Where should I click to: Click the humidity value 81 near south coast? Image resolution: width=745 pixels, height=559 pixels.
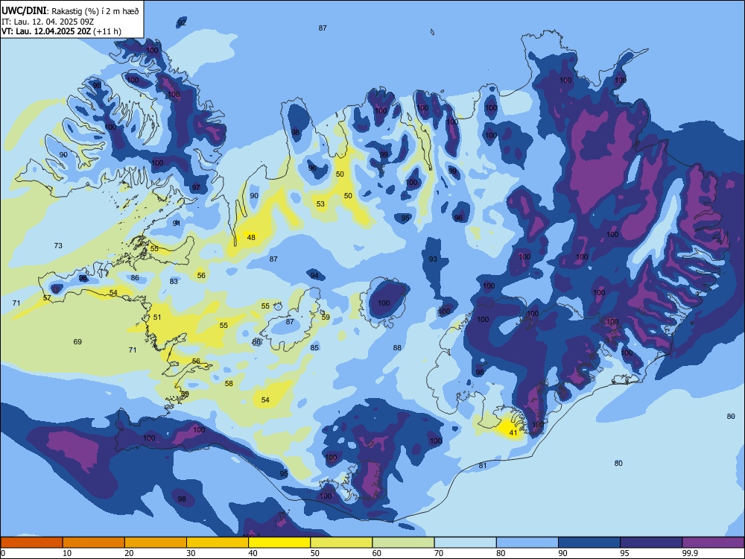483,466
